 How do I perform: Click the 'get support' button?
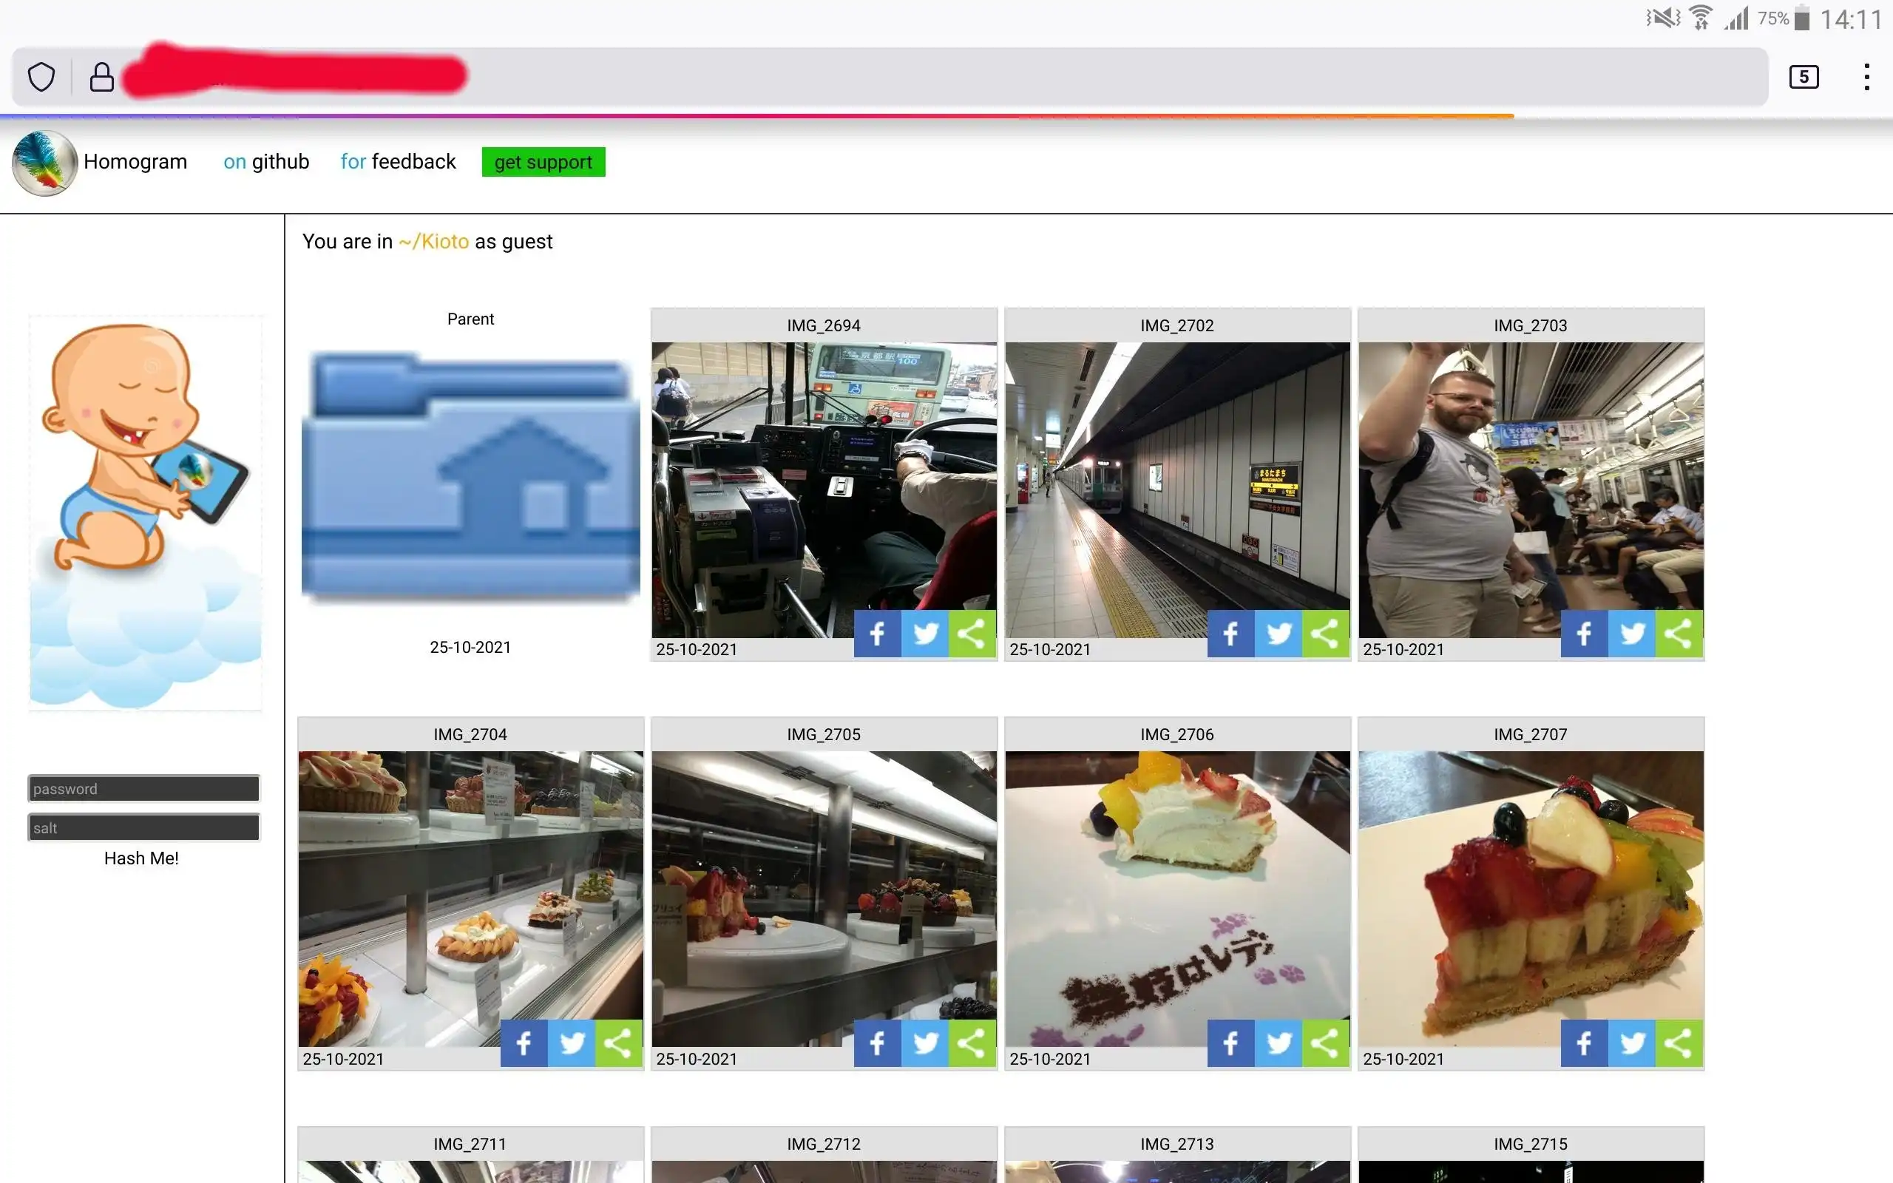pos(543,162)
